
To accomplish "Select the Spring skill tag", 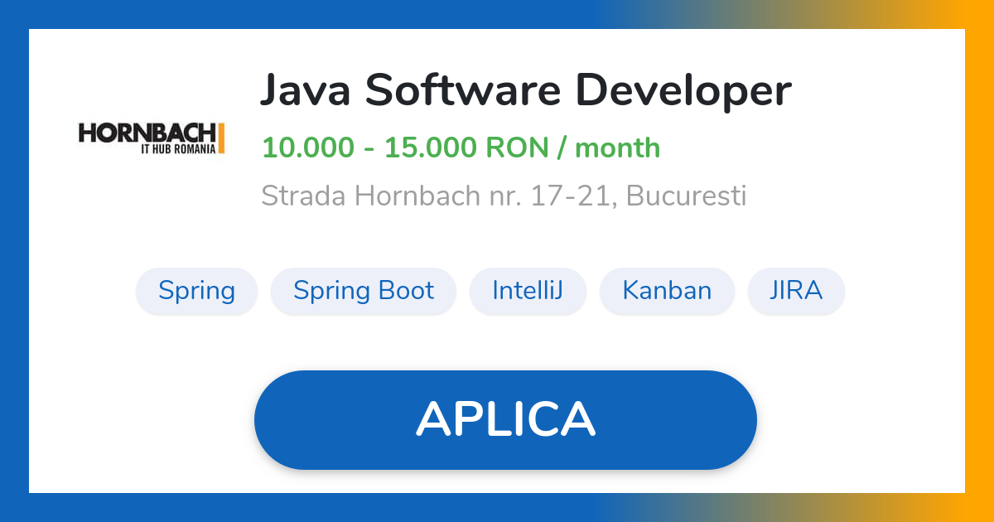I will [196, 291].
